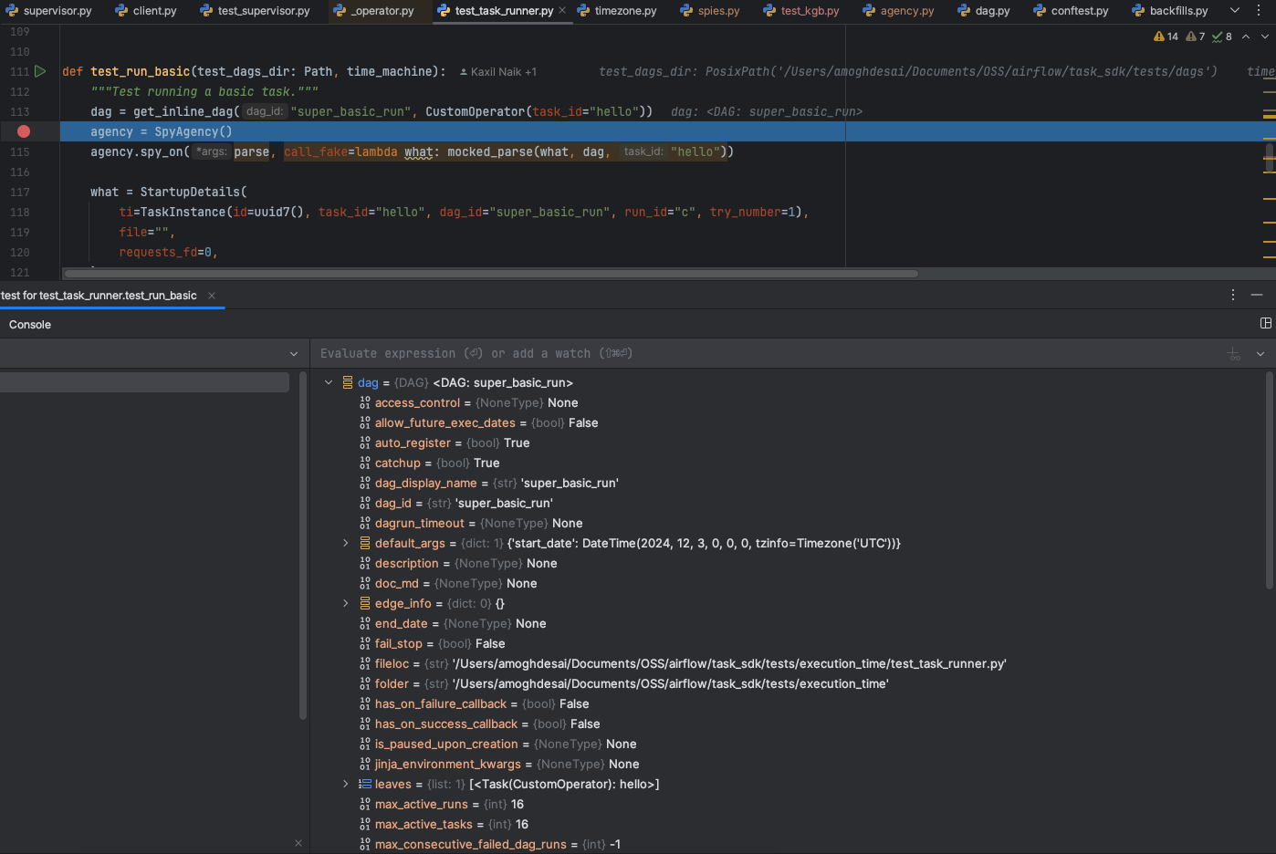Select the currently highlighted stack frame
Viewport: 1276px width, 854px height.
[x=144, y=382]
